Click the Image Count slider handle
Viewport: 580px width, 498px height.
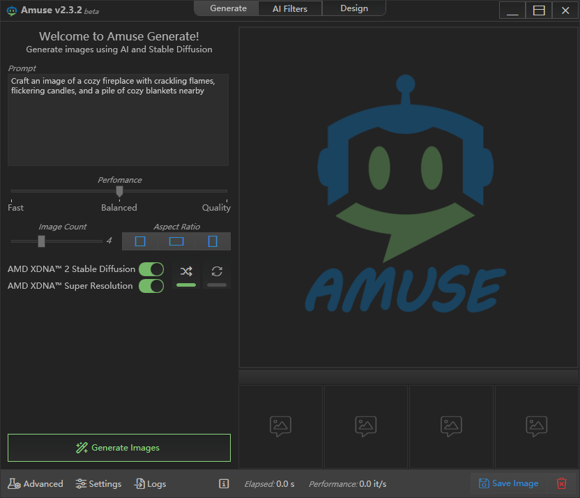click(x=41, y=241)
